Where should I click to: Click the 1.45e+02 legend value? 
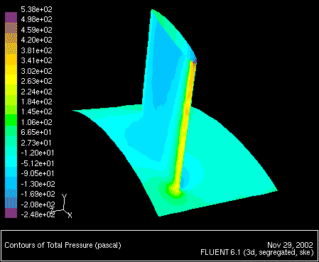point(36,111)
